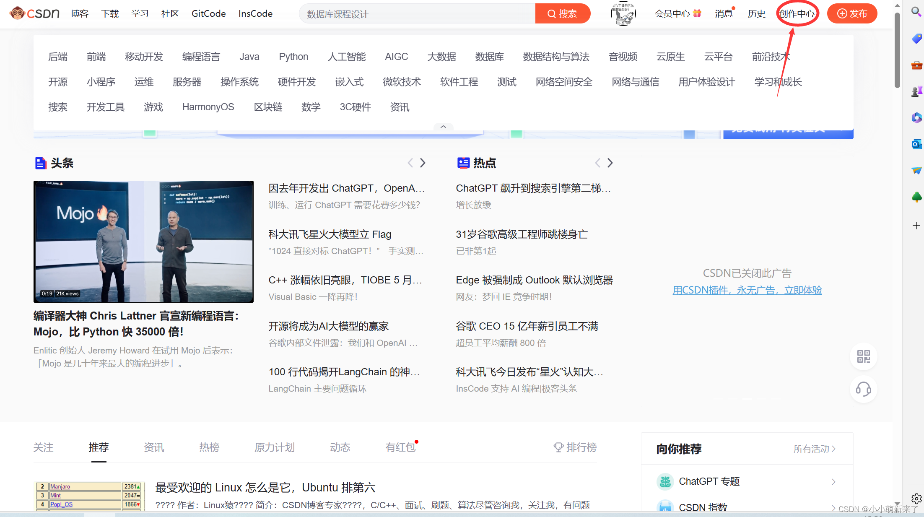Open 下载 in top navigation
Screen dimensions: 924x517
(110, 13)
